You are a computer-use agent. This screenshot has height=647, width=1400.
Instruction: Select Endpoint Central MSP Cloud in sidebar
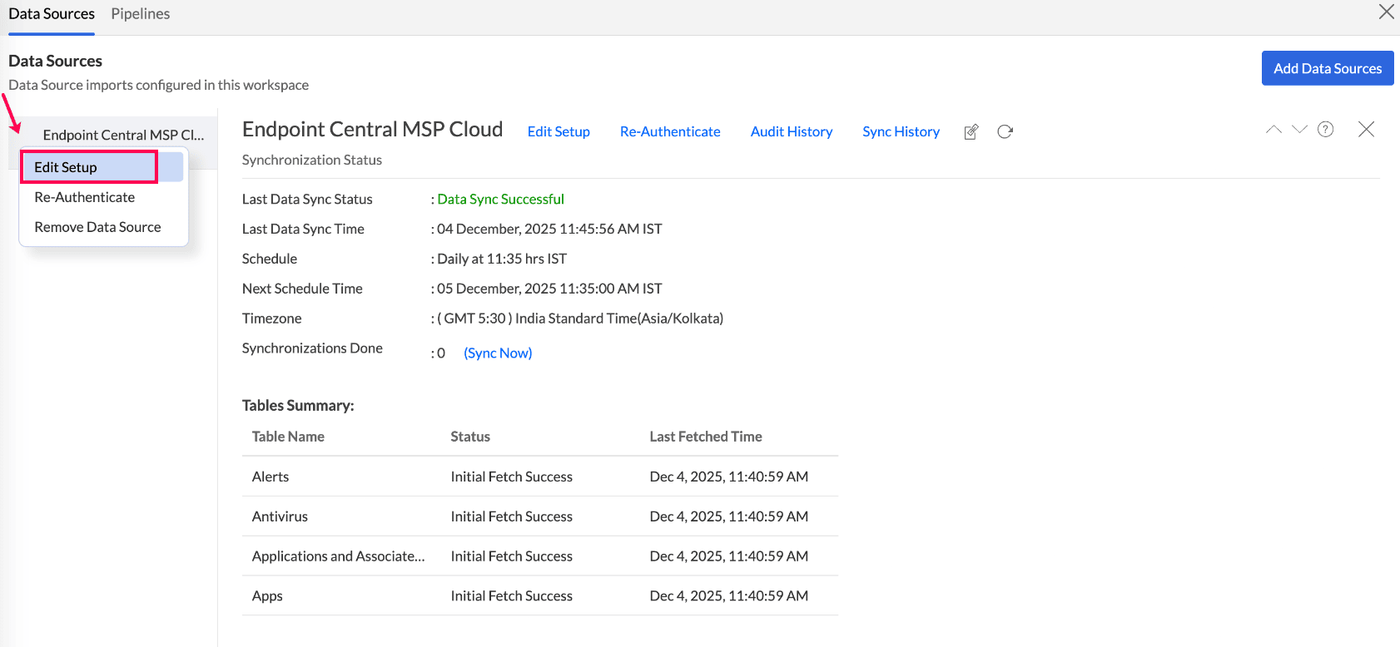coord(123,135)
